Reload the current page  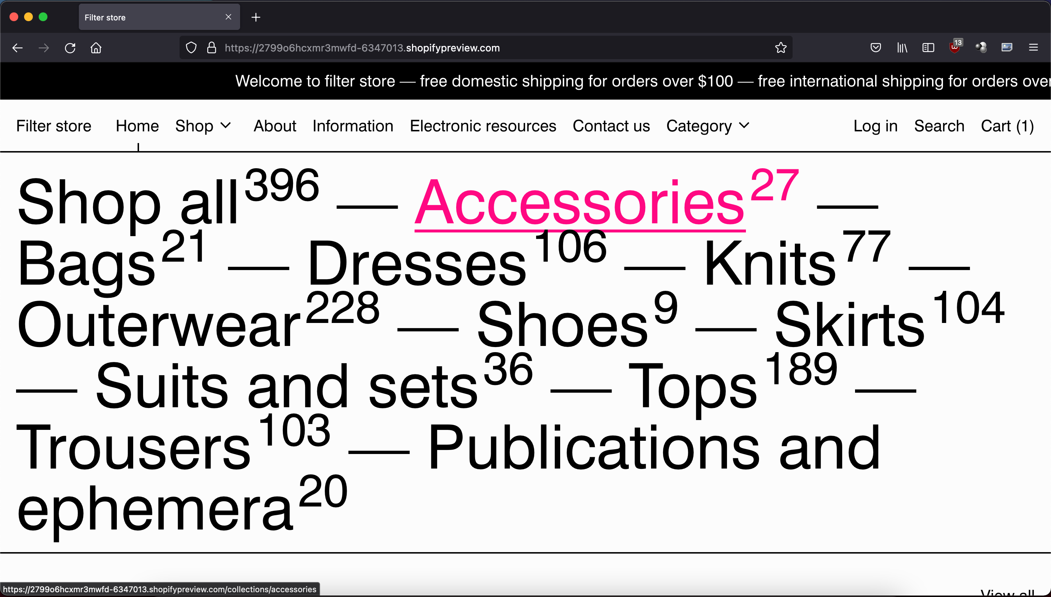[x=70, y=47]
